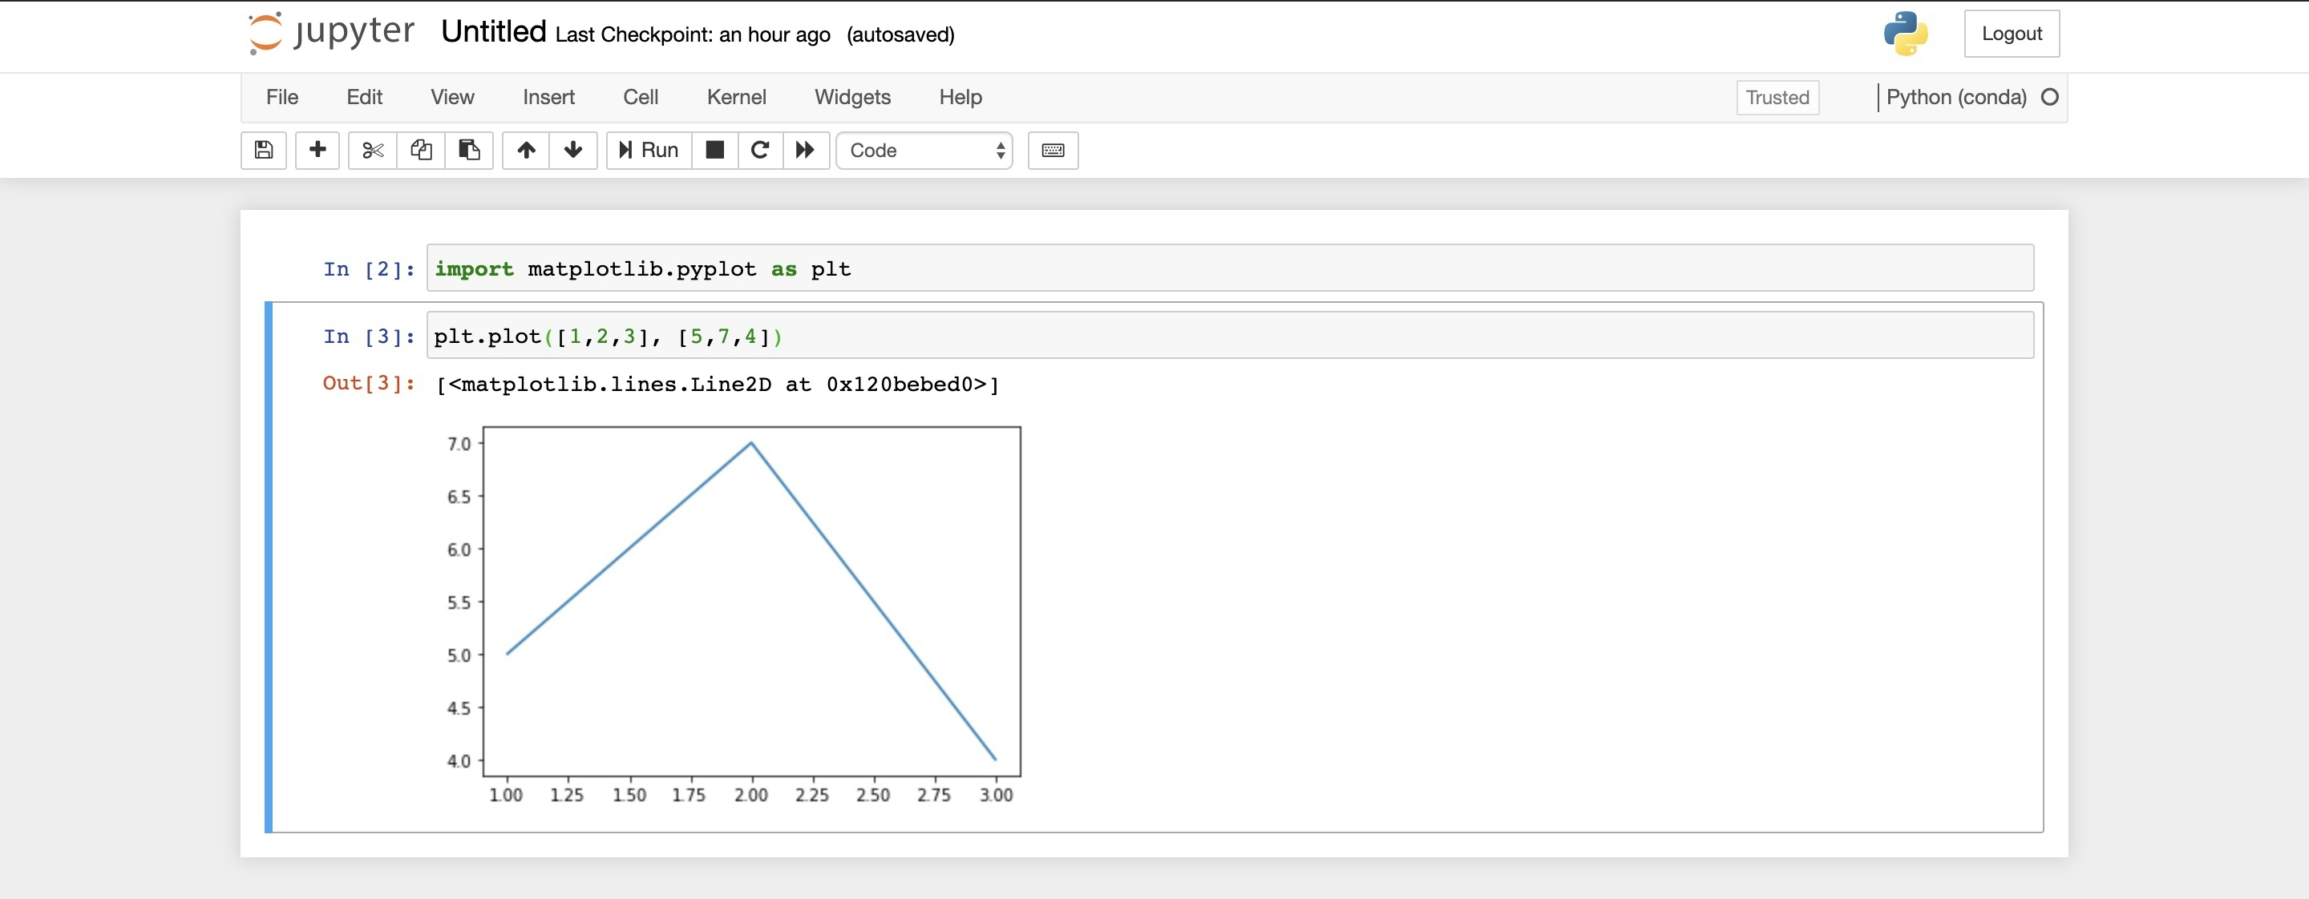Restart kernel and rerun all fast-forward icon
The height and width of the screenshot is (899, 2309).
pyautogui.click(x=806, y=151)
